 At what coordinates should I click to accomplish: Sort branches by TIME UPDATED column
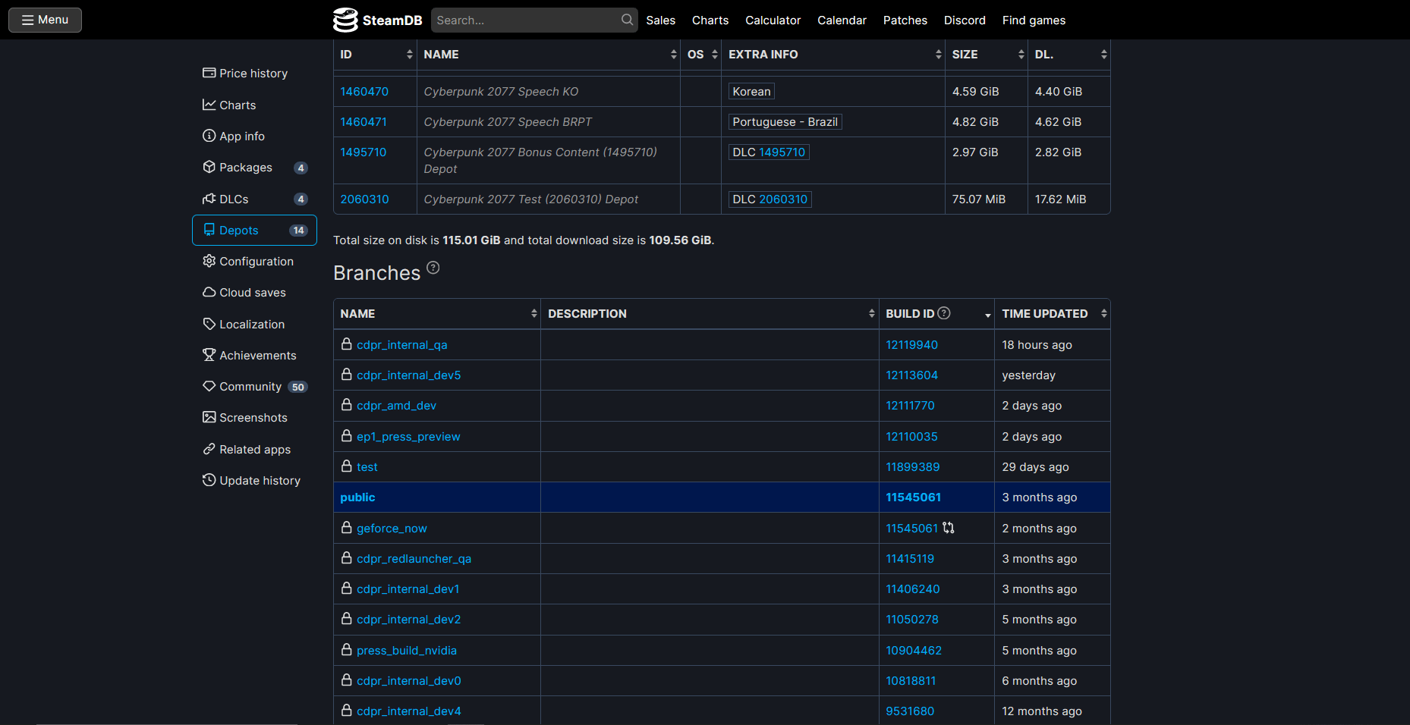tap(1053, 314)
